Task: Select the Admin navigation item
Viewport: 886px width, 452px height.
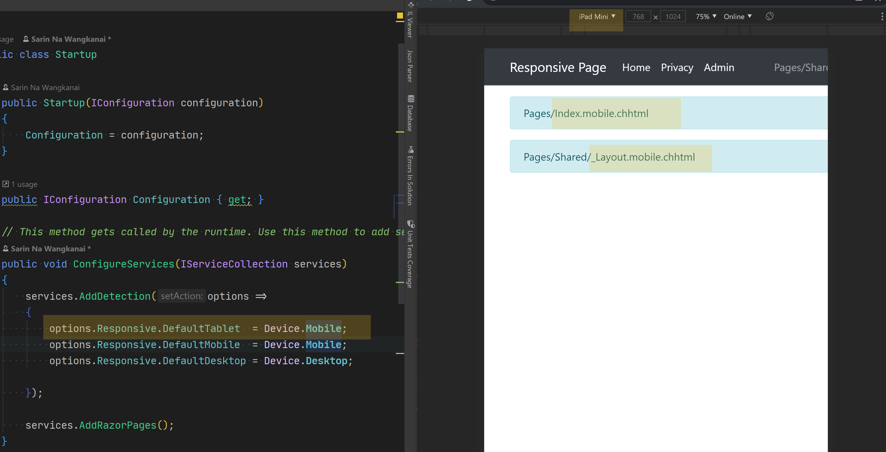Action: click(719, 67)
